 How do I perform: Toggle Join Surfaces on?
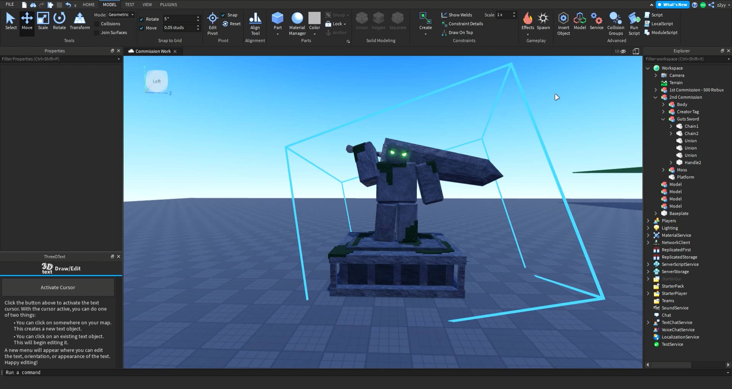point(96,32)
